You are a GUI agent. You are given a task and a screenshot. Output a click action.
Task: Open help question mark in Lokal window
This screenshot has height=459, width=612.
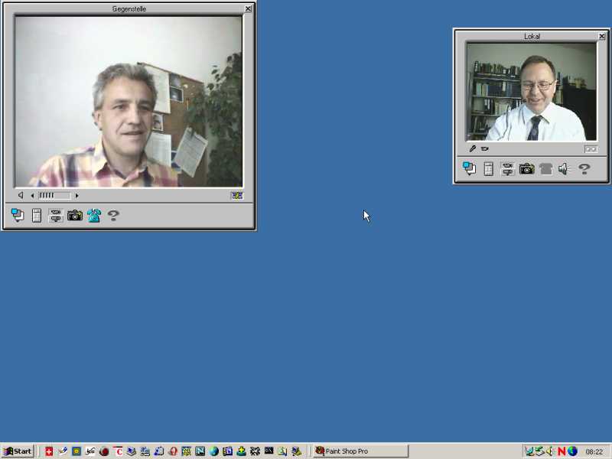coord(584,168)
